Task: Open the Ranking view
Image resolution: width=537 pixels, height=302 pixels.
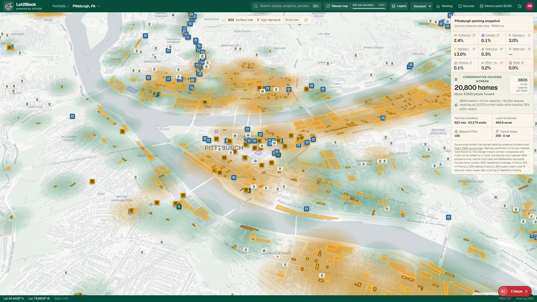Action: click(444, 6)
